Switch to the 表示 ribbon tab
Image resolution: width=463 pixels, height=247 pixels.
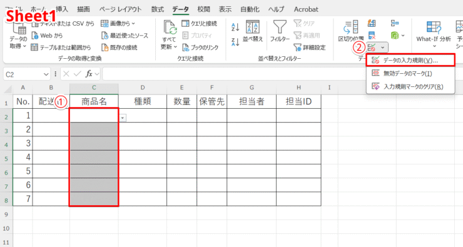pos(225,9)
